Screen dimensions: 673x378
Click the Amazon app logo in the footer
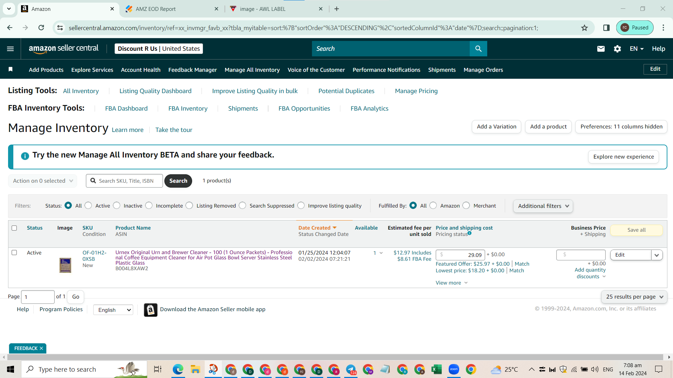tap(151, 310)
